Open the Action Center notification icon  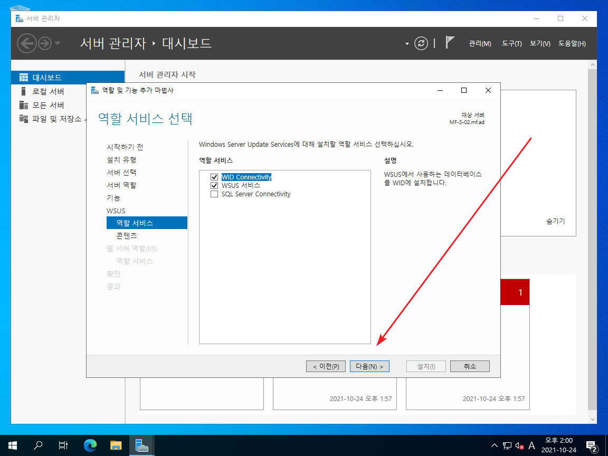(592, 445)
